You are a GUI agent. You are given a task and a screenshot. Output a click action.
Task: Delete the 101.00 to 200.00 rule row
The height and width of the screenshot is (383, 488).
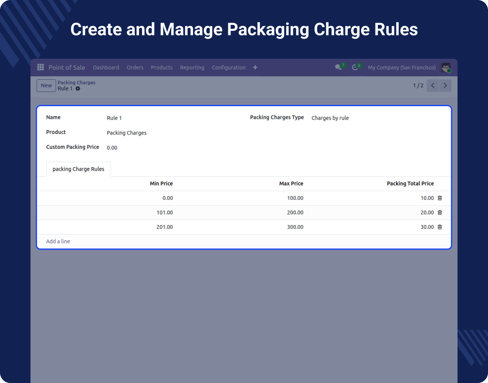tap(440, 213)
